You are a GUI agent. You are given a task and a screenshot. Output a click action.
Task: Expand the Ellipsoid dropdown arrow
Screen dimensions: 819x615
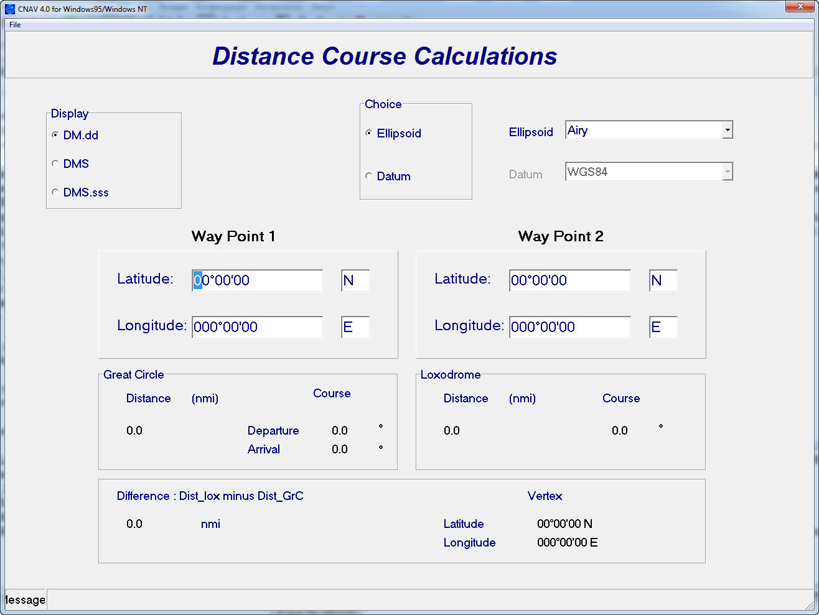click(727, 131)
